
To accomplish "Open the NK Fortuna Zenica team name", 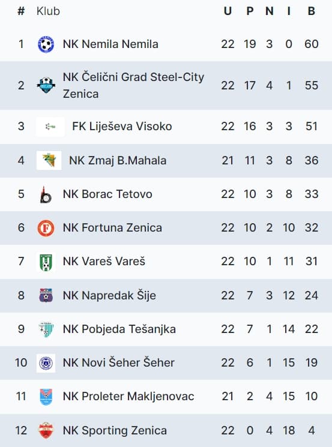I will 112,228.
